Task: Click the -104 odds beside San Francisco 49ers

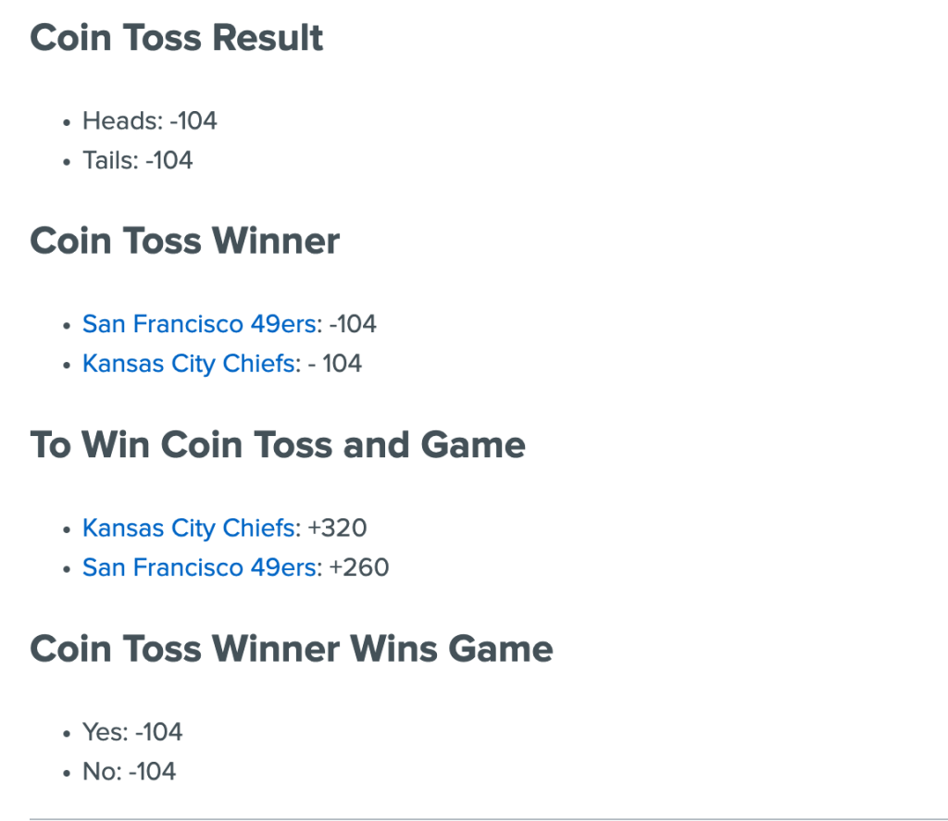Action: tap(353, 324)
